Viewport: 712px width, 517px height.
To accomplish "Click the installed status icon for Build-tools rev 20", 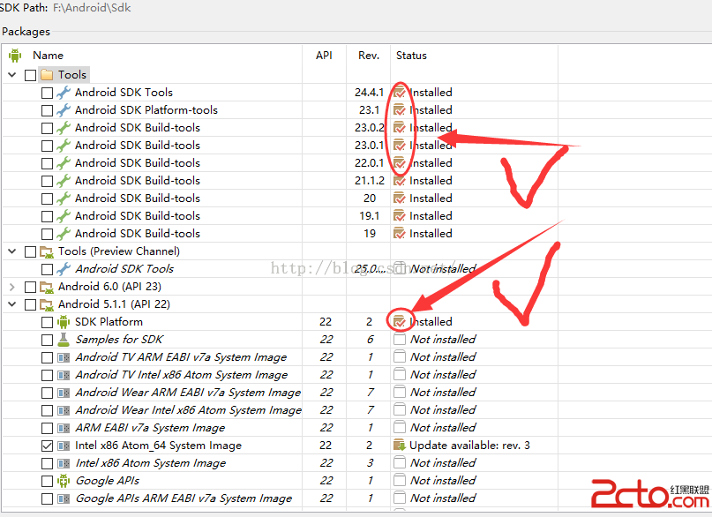I will [399, 199].
